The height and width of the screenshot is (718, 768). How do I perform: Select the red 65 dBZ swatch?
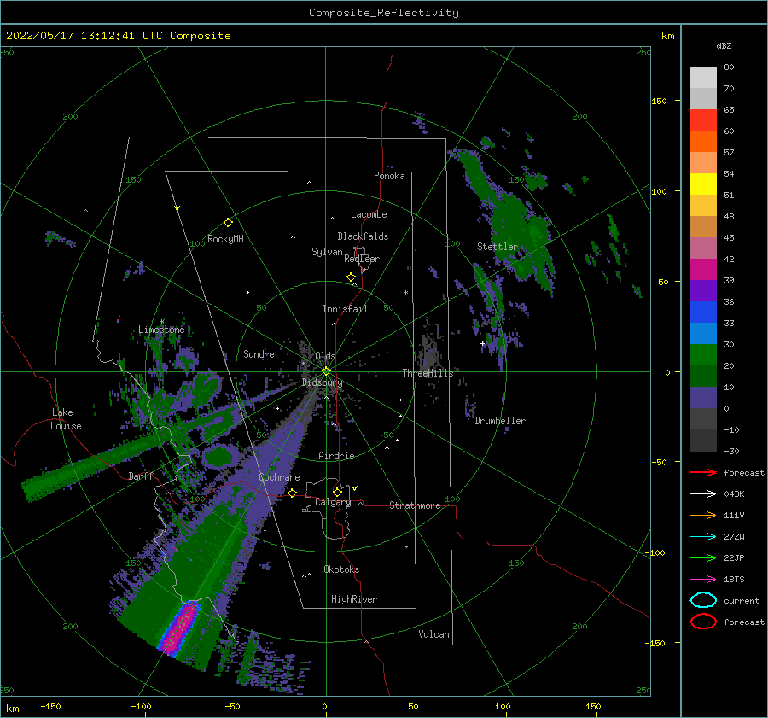[x=703, y=120]
